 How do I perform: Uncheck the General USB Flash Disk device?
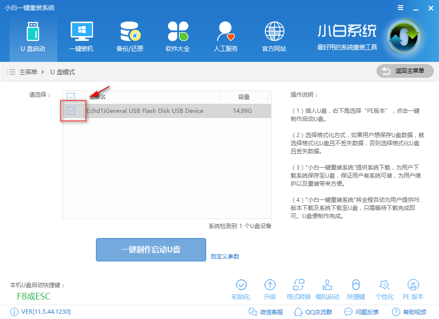(71, 110)
